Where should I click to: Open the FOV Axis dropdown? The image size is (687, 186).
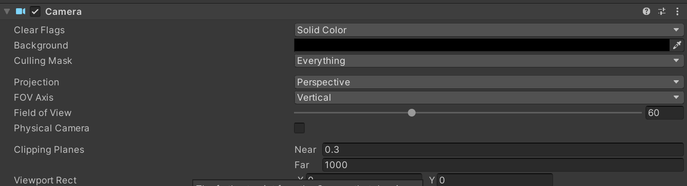pos(489,98)
